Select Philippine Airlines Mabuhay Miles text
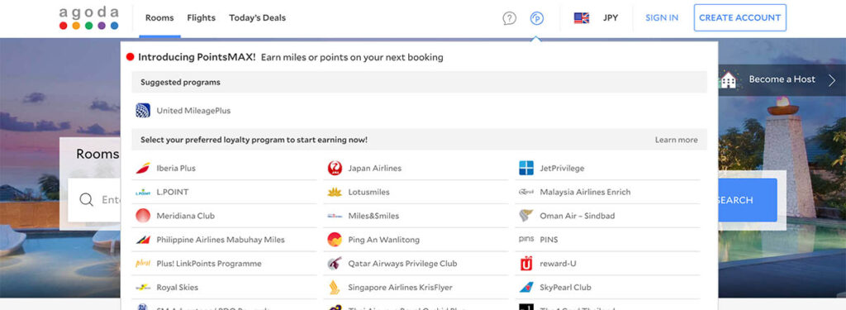 pos(220,240)
